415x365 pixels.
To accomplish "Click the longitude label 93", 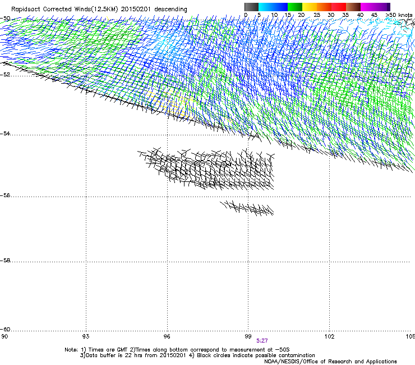I will 86,336.
